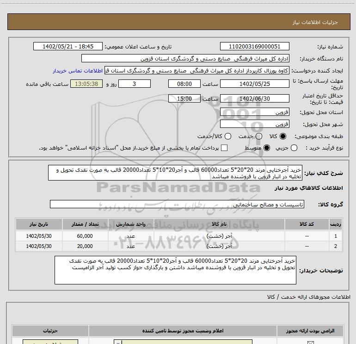This screenshot has height=344, width=356.
Task: Open the اطلاعات تماس خریدار contact link
Action: [x=78, y=71]
